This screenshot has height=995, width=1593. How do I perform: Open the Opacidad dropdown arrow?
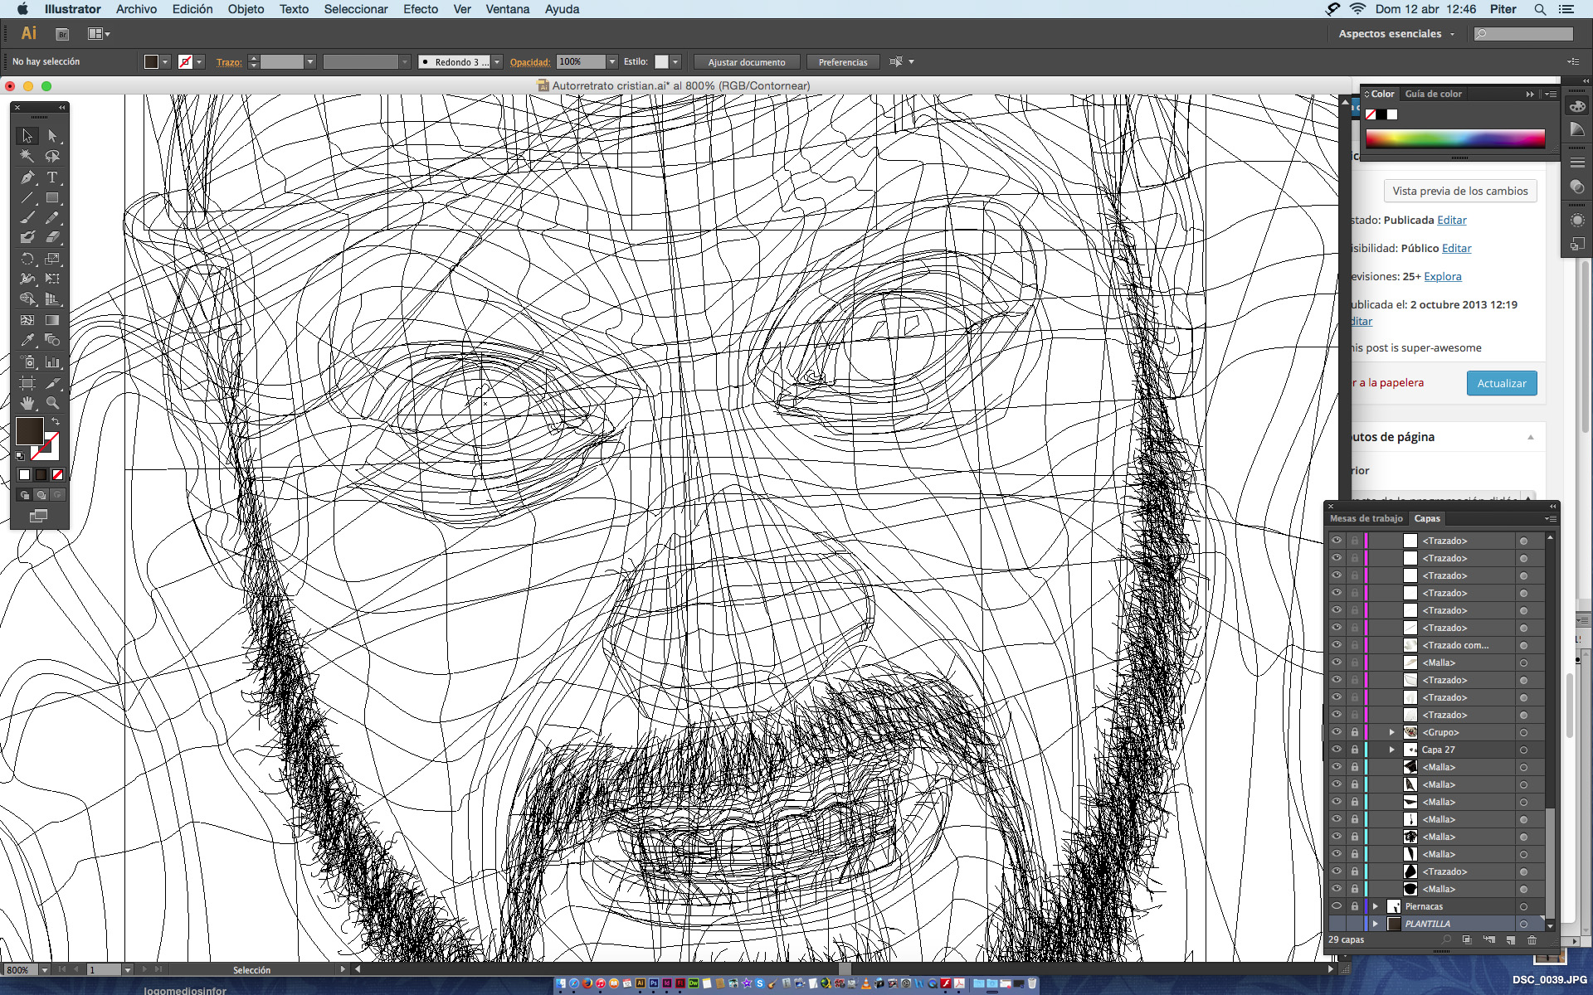click(612, 62)
